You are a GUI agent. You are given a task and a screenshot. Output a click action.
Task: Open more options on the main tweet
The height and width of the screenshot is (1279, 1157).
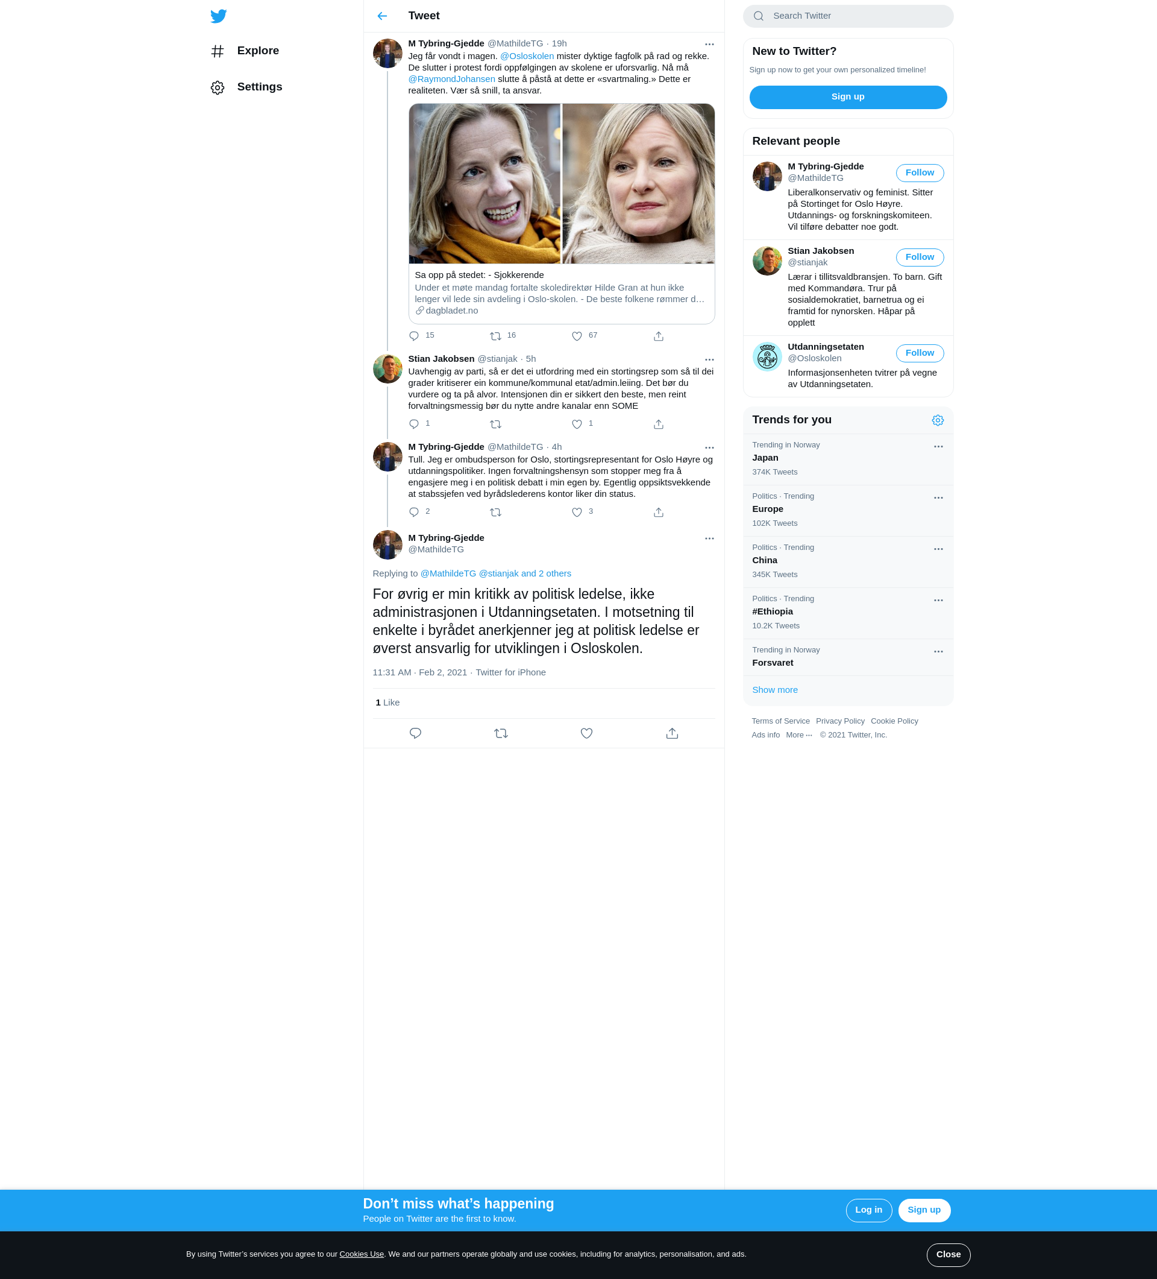[709, 538]
